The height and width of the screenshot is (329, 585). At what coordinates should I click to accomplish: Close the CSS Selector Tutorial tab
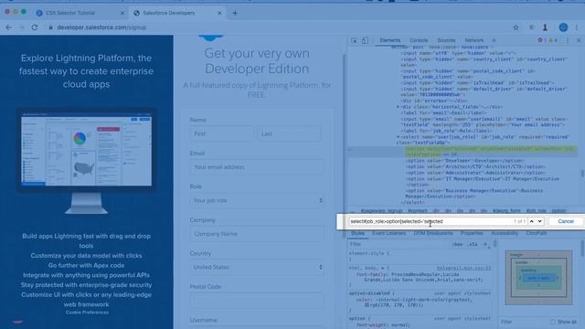(x=122, y=13)
